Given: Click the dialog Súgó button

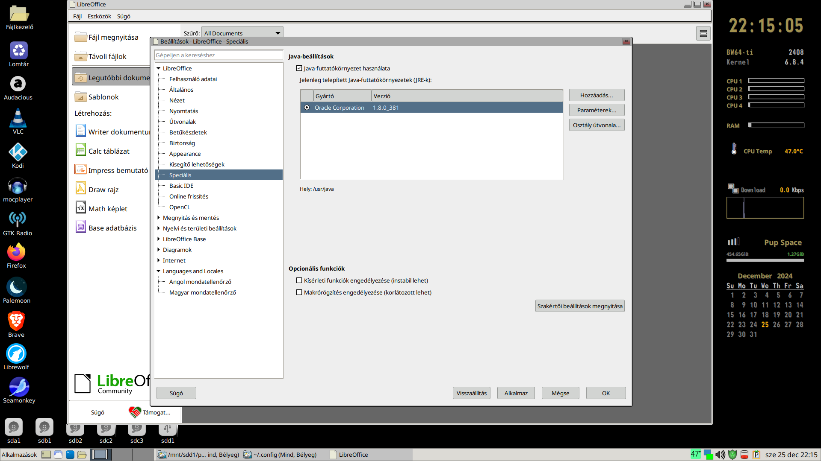Looking at the screenshot, I should tap(176, 393).
